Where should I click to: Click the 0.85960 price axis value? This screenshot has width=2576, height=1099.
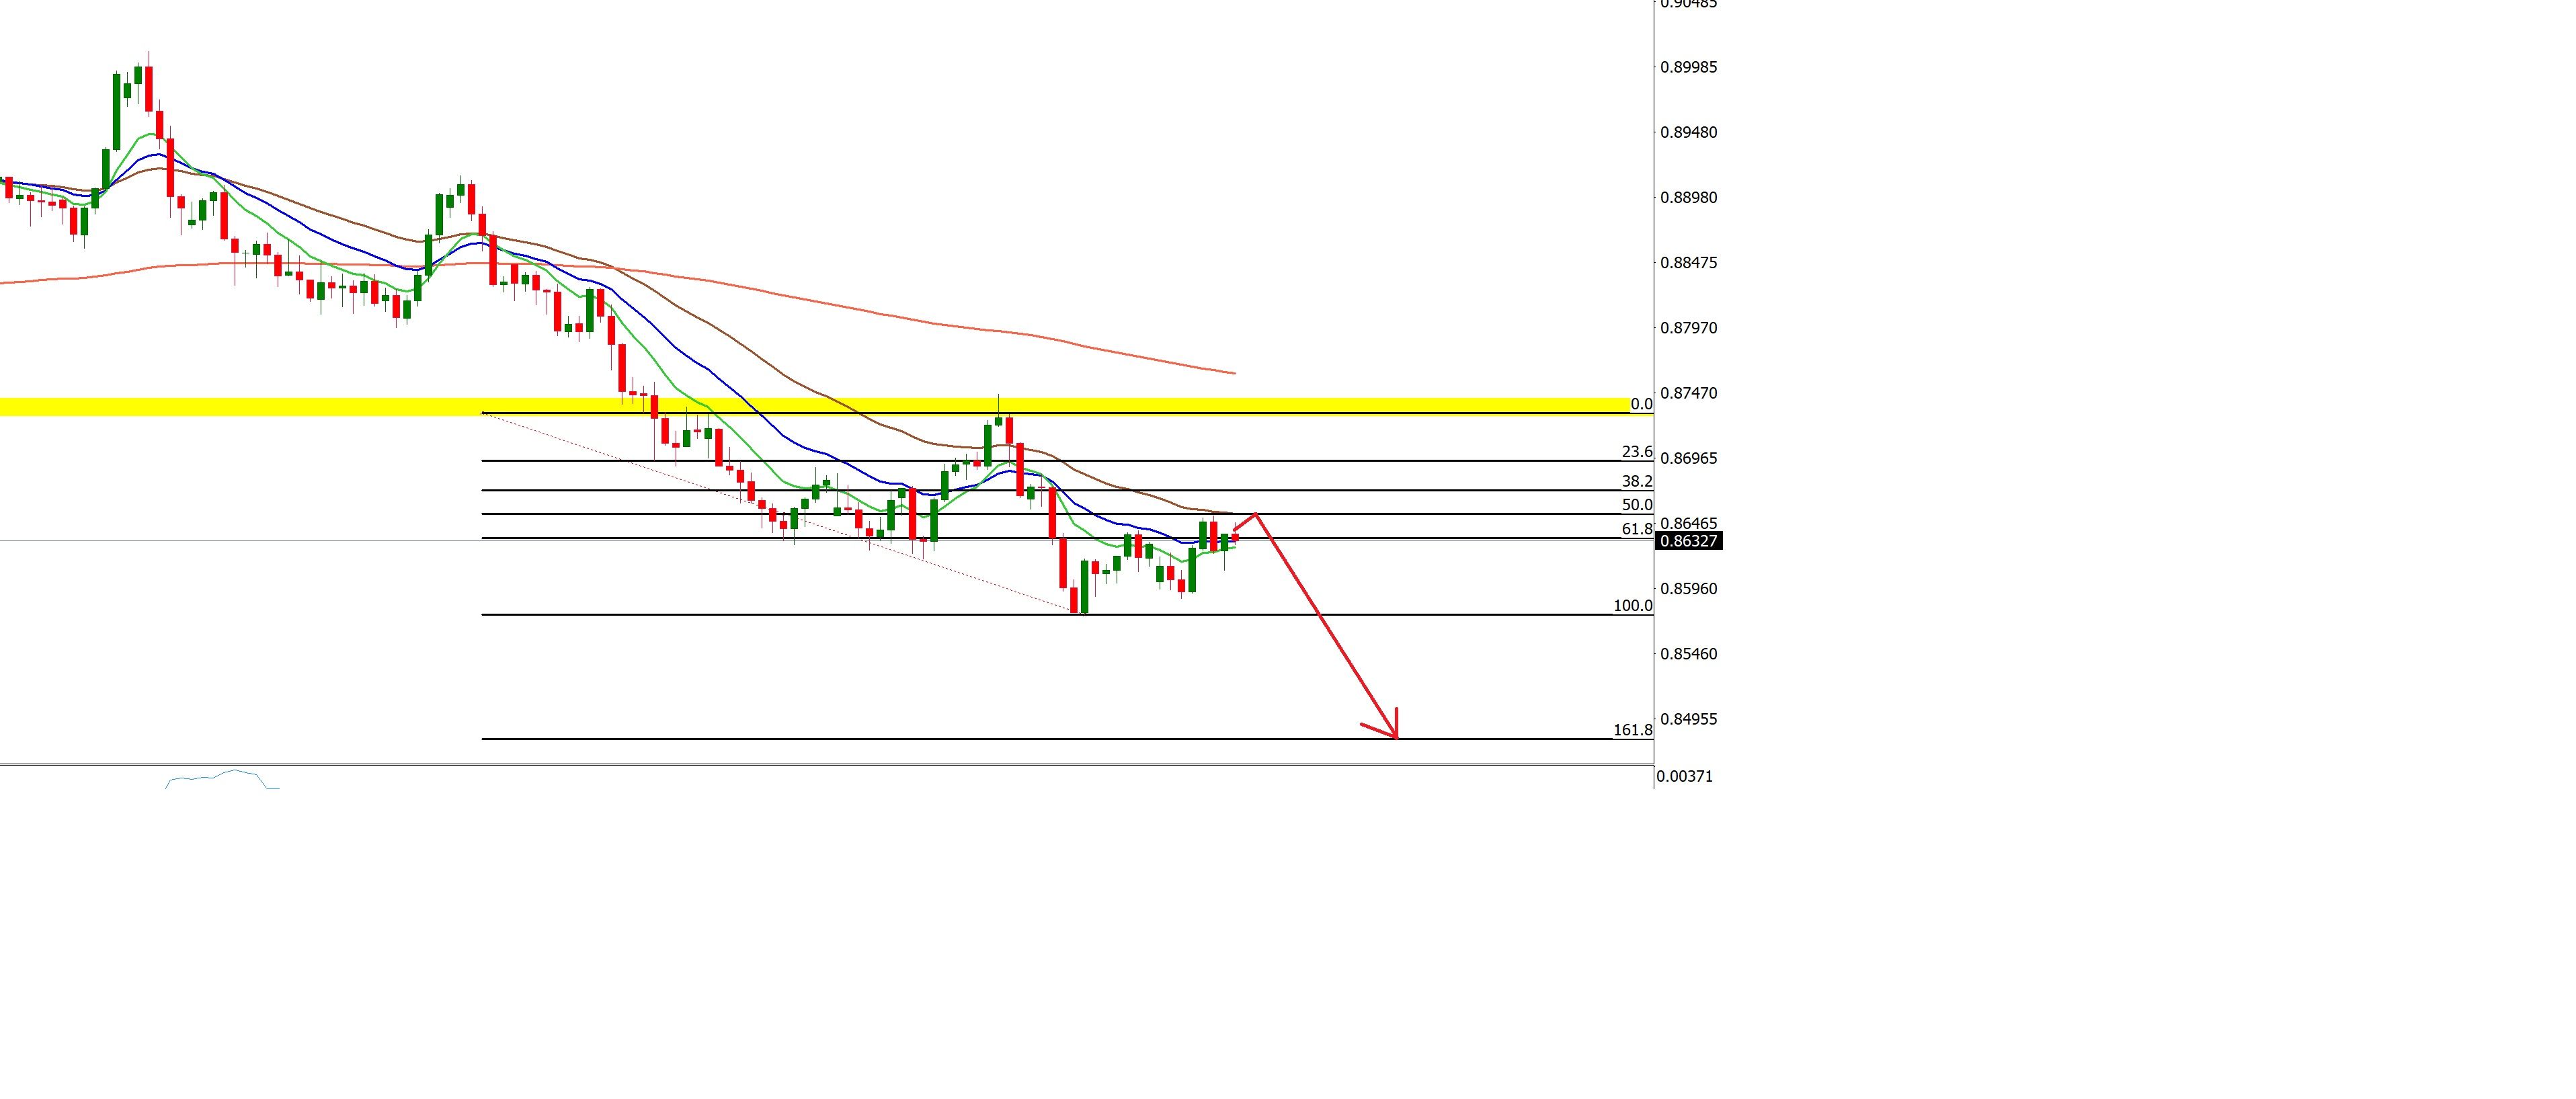coord(1689,588)
